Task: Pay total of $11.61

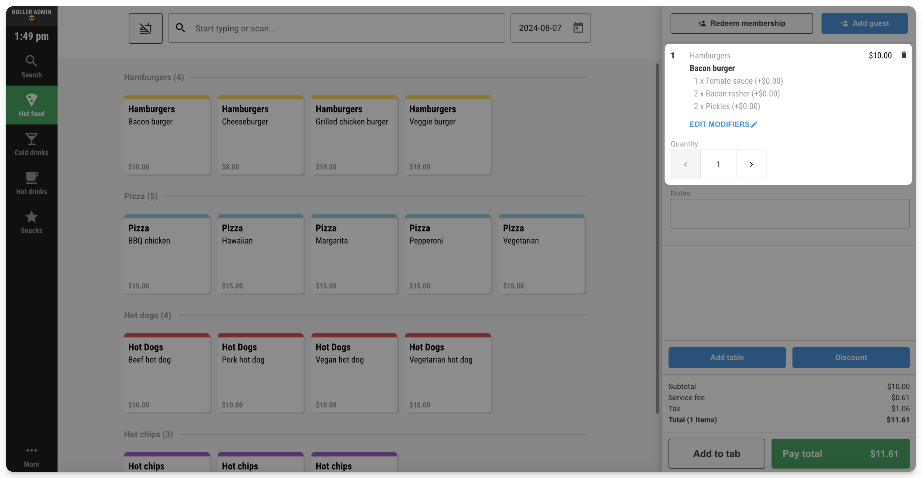Action: tap(840, 453)
